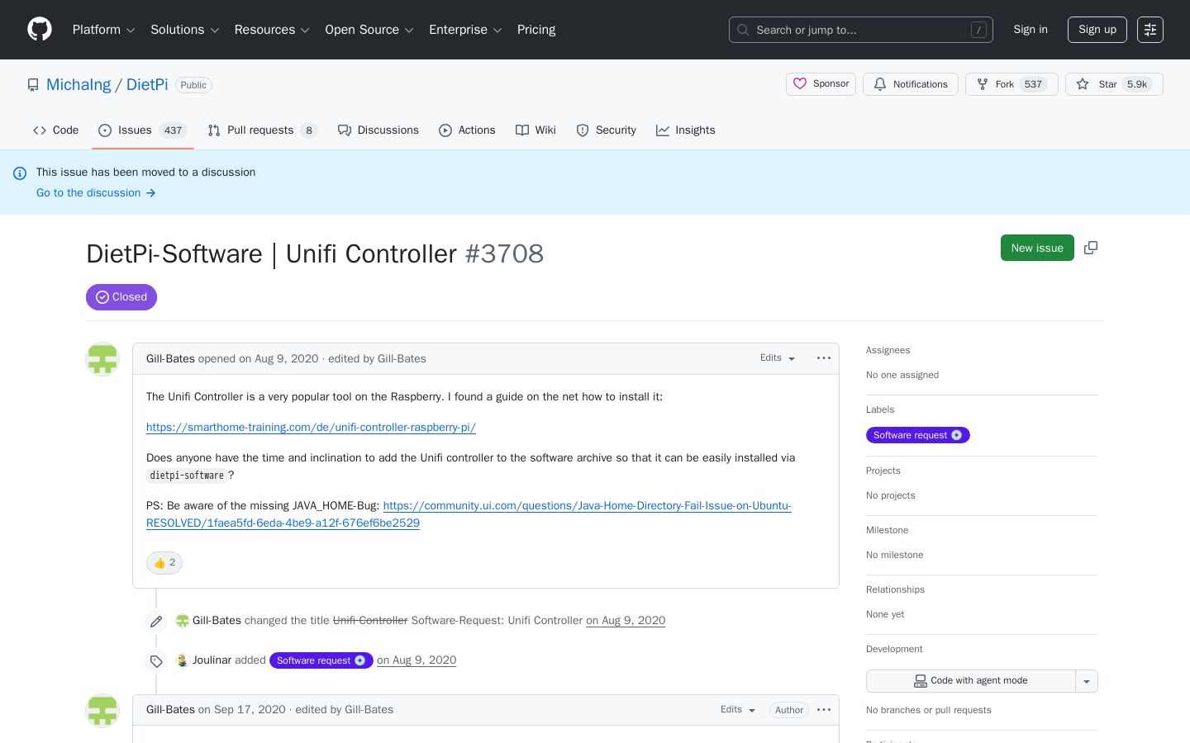
Task: Open options menu on first Gill-Bates comment
Action: click(x=824, y=358)
